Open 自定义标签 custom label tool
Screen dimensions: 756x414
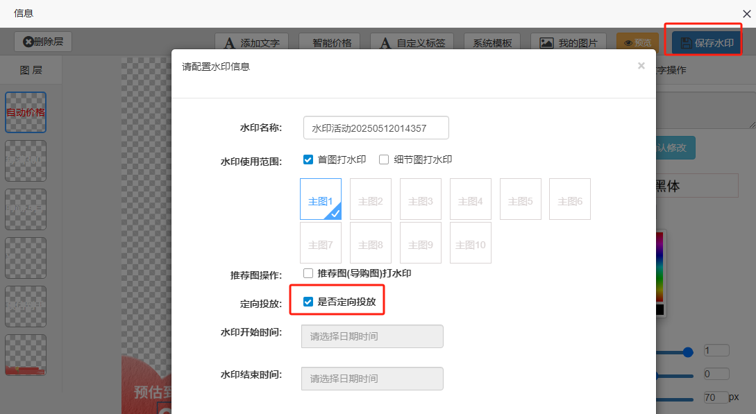tap(412, 43)
